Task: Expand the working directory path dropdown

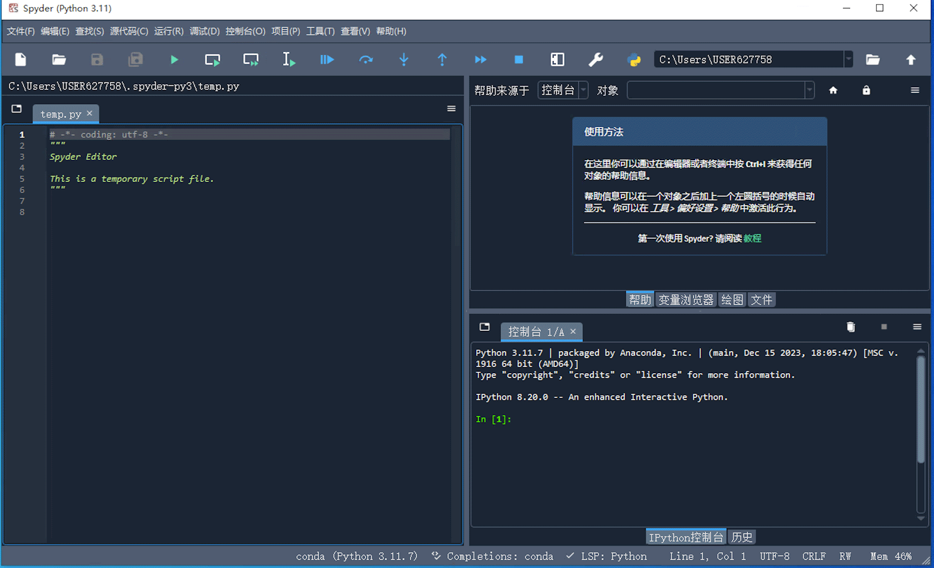Action: click(848, 60)
